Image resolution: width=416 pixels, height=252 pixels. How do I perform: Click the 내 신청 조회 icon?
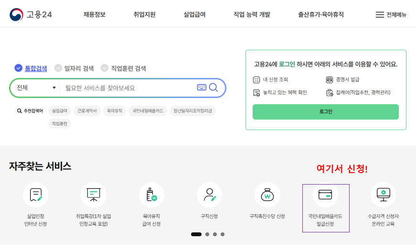point(256,79)
